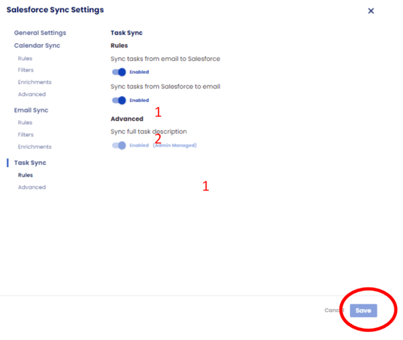Screen dimensions: 403x340
Task: Click 'Sync tasks from email to Salesforce' label
Action: point(165,59)
